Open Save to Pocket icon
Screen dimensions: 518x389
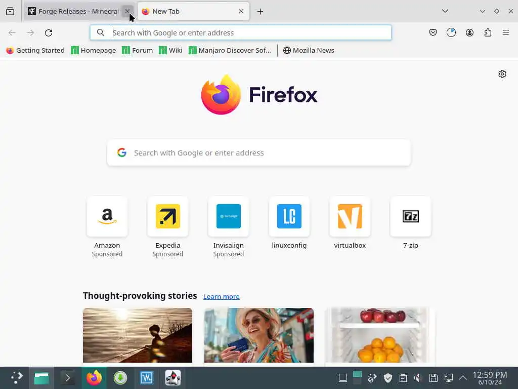tap(433, 32)
